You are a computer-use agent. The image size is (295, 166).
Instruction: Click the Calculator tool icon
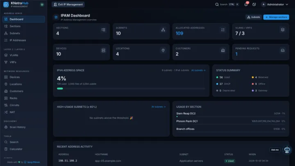pos(6,149)
